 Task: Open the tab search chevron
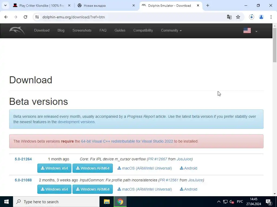(x=5, y=5)
